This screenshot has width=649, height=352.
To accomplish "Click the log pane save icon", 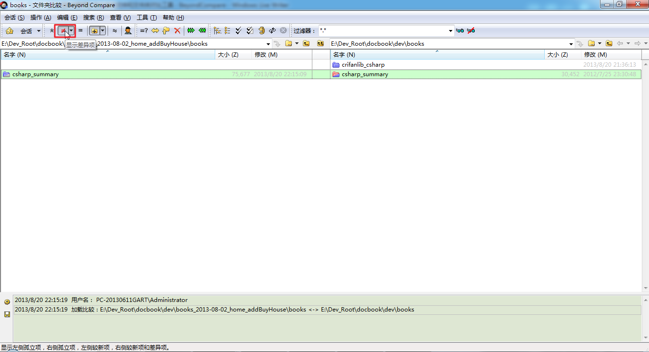I will (x=7, y=314).
